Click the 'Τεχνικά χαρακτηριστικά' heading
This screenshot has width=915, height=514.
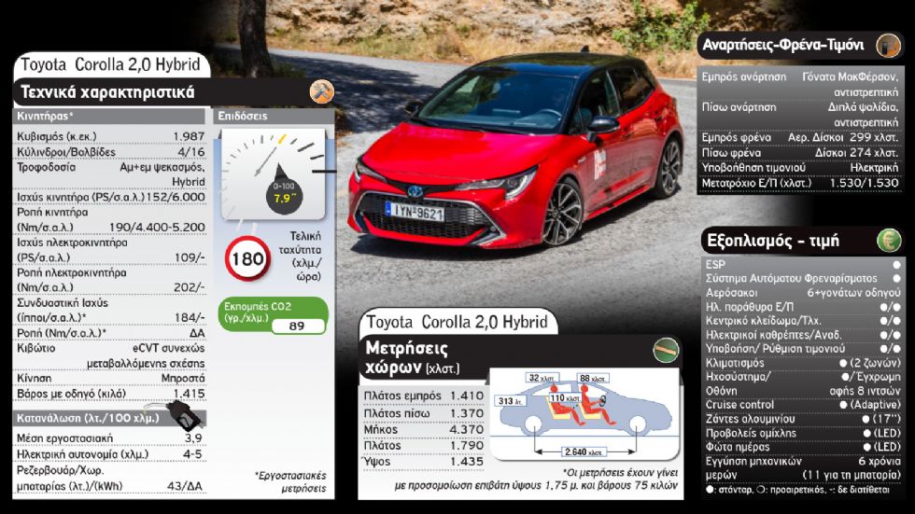pos(107,92)
